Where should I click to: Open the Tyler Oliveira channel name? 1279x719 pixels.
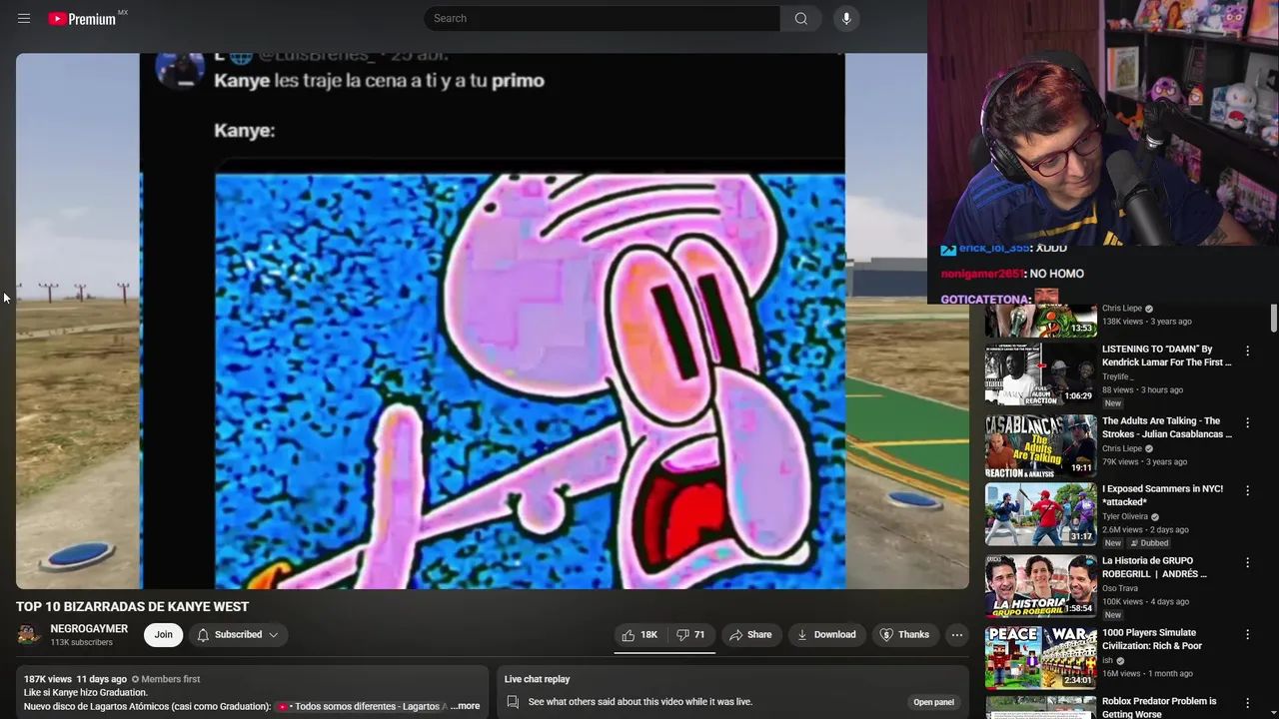(1124, 516)
